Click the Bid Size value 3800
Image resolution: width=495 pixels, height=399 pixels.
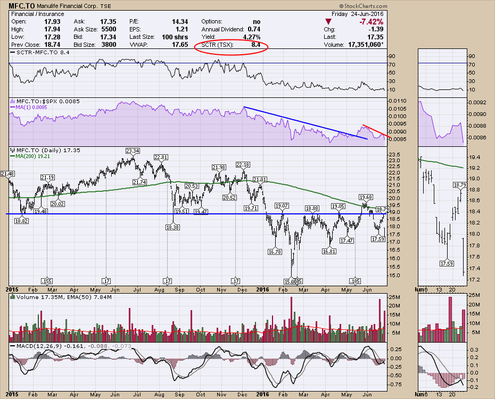click(109, 45)
